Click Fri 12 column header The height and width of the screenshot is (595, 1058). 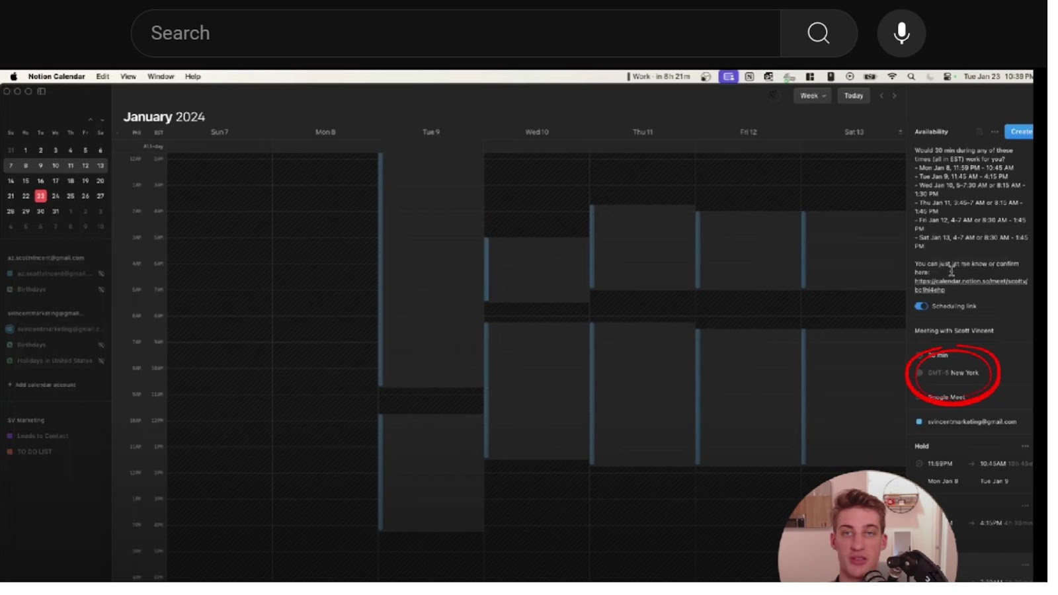[749, 132]
